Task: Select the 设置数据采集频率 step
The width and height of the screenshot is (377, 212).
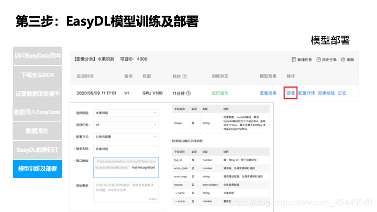Action: [x=38, y=94]
